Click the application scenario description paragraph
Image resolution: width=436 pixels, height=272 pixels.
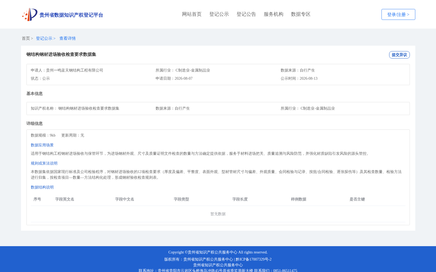point(201,153)
